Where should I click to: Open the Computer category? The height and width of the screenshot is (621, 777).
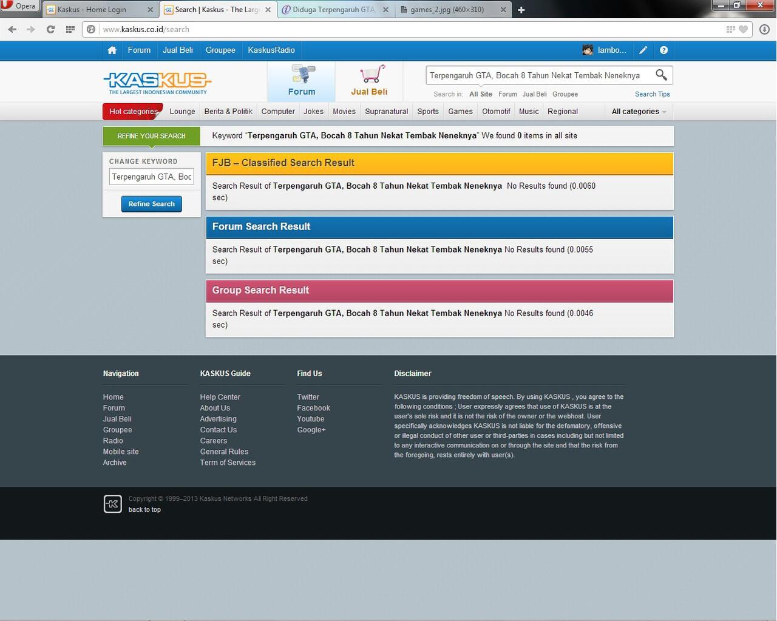click(x=278, y=112)
